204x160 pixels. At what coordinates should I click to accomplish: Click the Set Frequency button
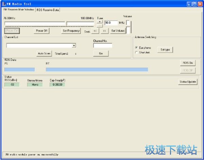click(x=71, y=31)
